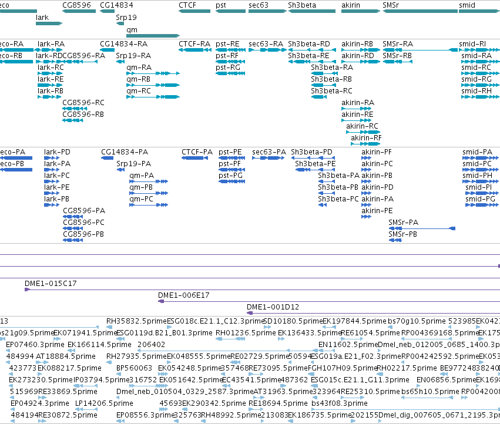Click protein qm-PA
Screen dimensions: 500x424
click(x=142, y=176)
